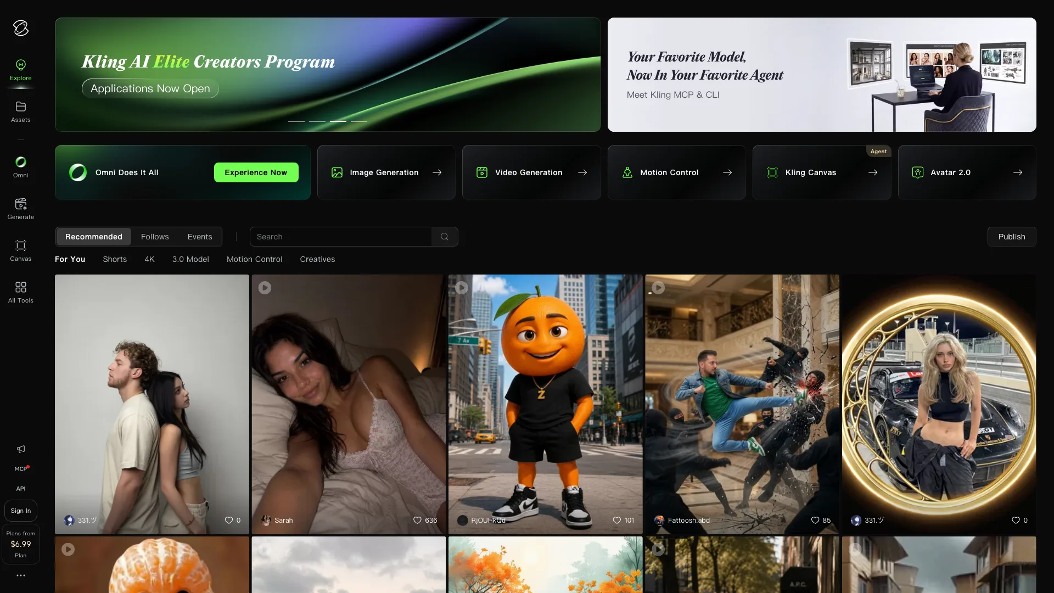1054x593 pixels.
Task: Open the Elite Creators Program banner
Action: pos(328,75)
